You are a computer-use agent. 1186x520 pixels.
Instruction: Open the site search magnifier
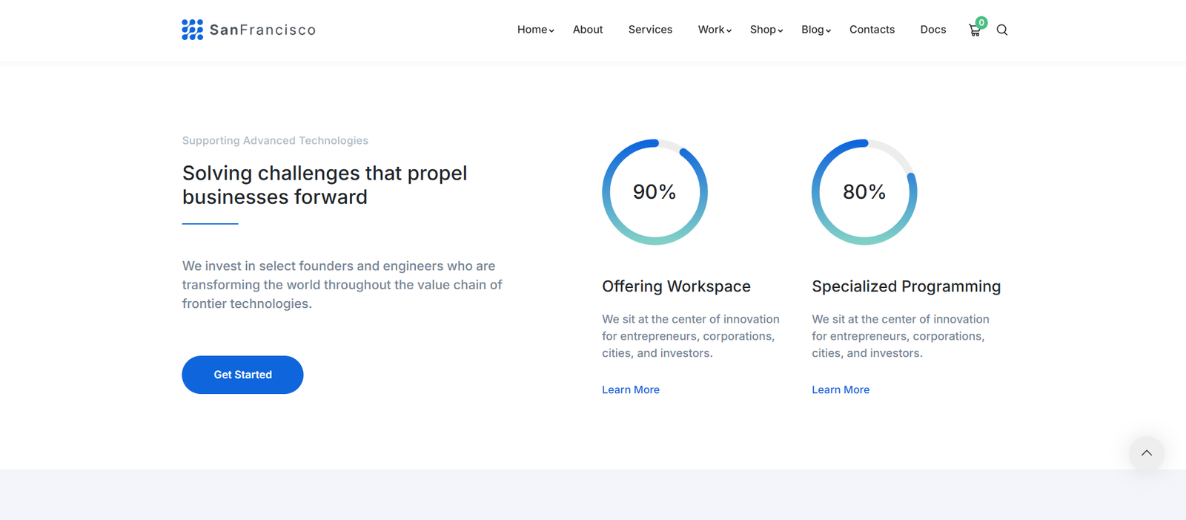pos(1002,30)
